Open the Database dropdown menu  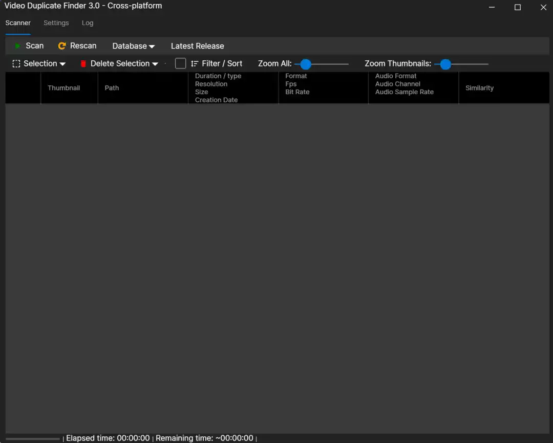coord(133,46)
